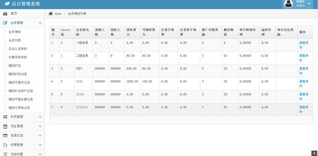Click 查看修改 for the 1111111 row
Image resolution: width=318 pixels, height=156 pixels.
coord(304,110)
